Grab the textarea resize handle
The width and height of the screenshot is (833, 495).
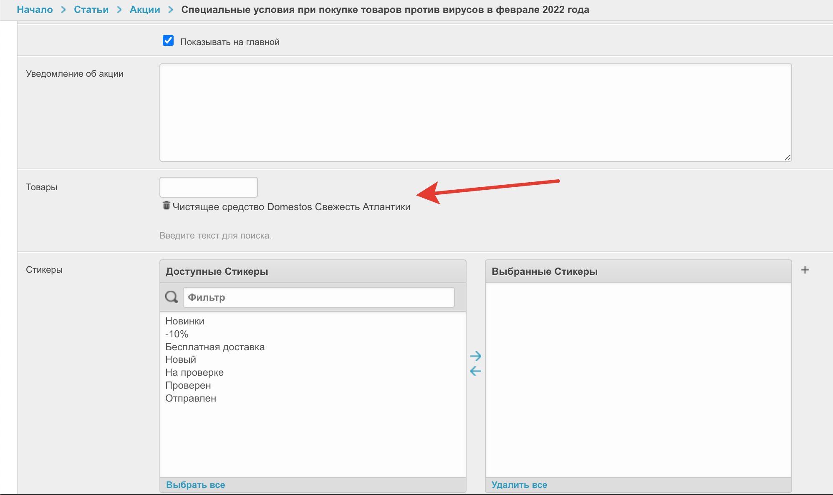click(787, 158)
